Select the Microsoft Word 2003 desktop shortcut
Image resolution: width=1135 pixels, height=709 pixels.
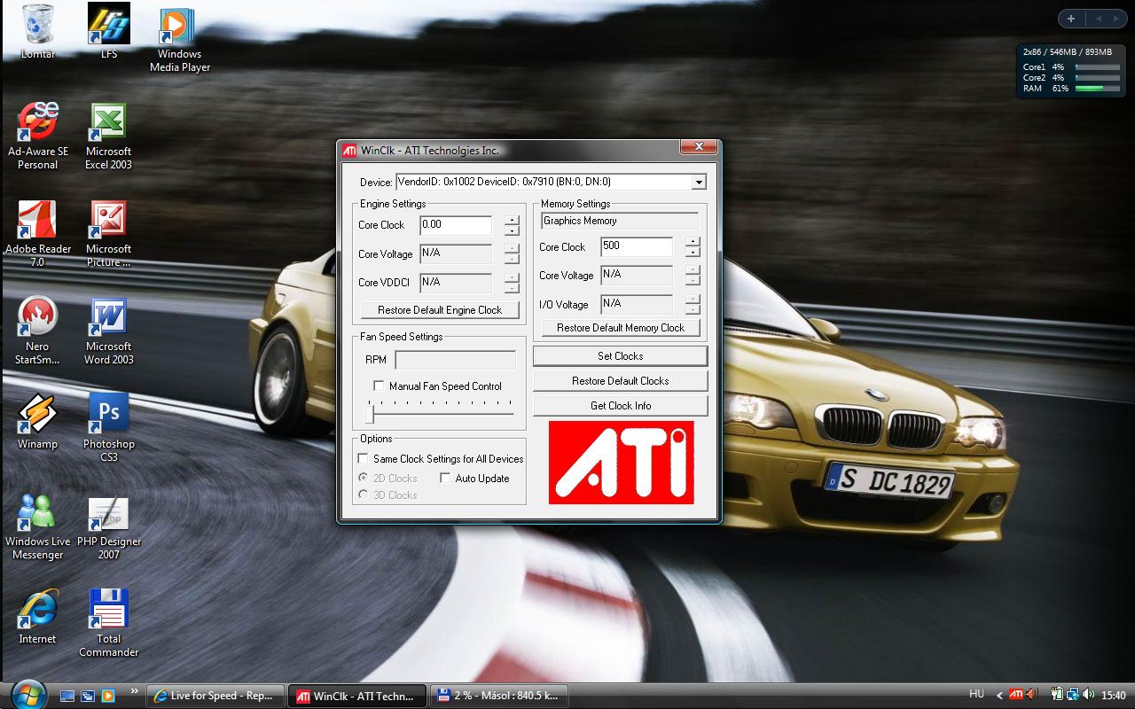click(x=109, y=331)
